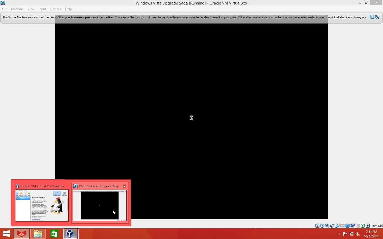This screenshot has height=239, width=383.
Task: Open the View menu
Action: [x=31, y=9]
